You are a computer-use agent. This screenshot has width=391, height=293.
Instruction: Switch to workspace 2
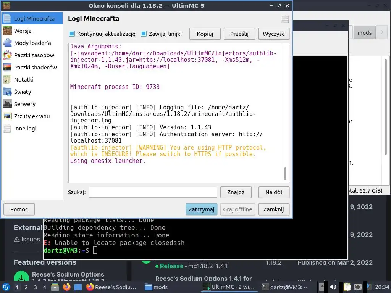tap(26, 287)
